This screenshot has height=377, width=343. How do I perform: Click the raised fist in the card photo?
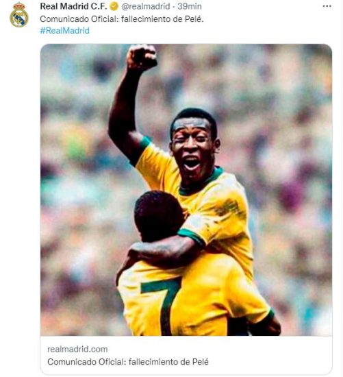(x=142, y=57)
